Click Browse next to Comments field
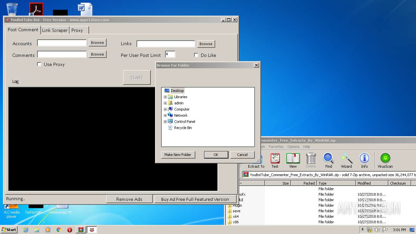The height and width of the screenshot is (234, 416). [97, 54]
